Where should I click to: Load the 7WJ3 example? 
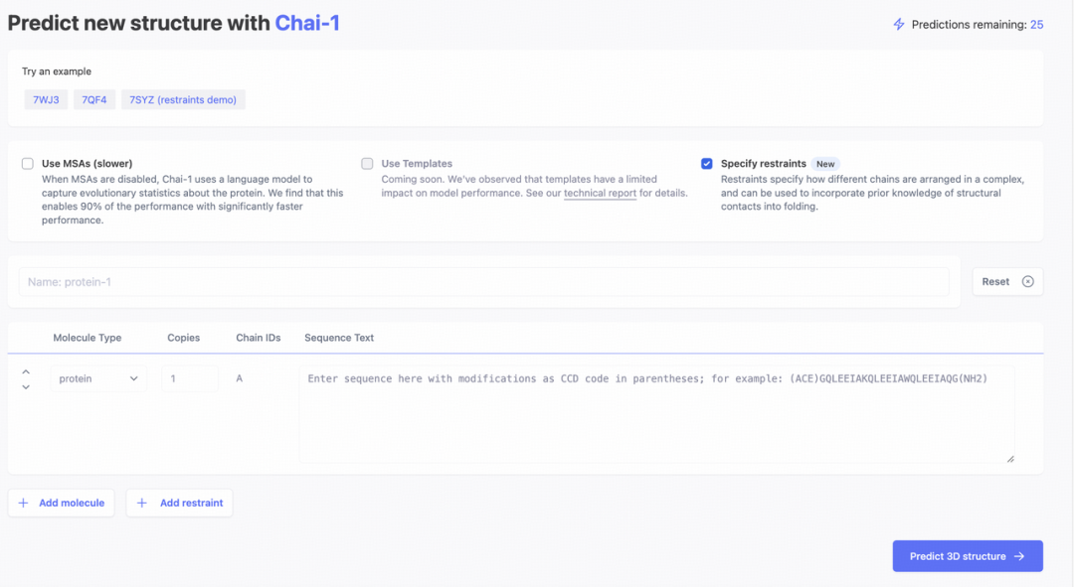pos(46,100)
